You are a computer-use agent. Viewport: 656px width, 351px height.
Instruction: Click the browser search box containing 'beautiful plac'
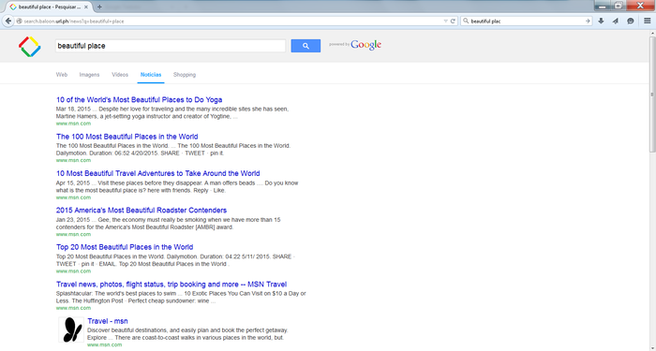527,21
